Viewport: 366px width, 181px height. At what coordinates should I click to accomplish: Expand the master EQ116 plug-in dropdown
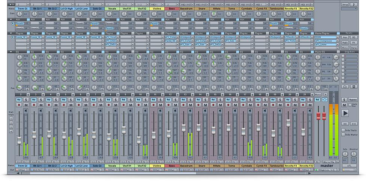(x=338, y=37)
